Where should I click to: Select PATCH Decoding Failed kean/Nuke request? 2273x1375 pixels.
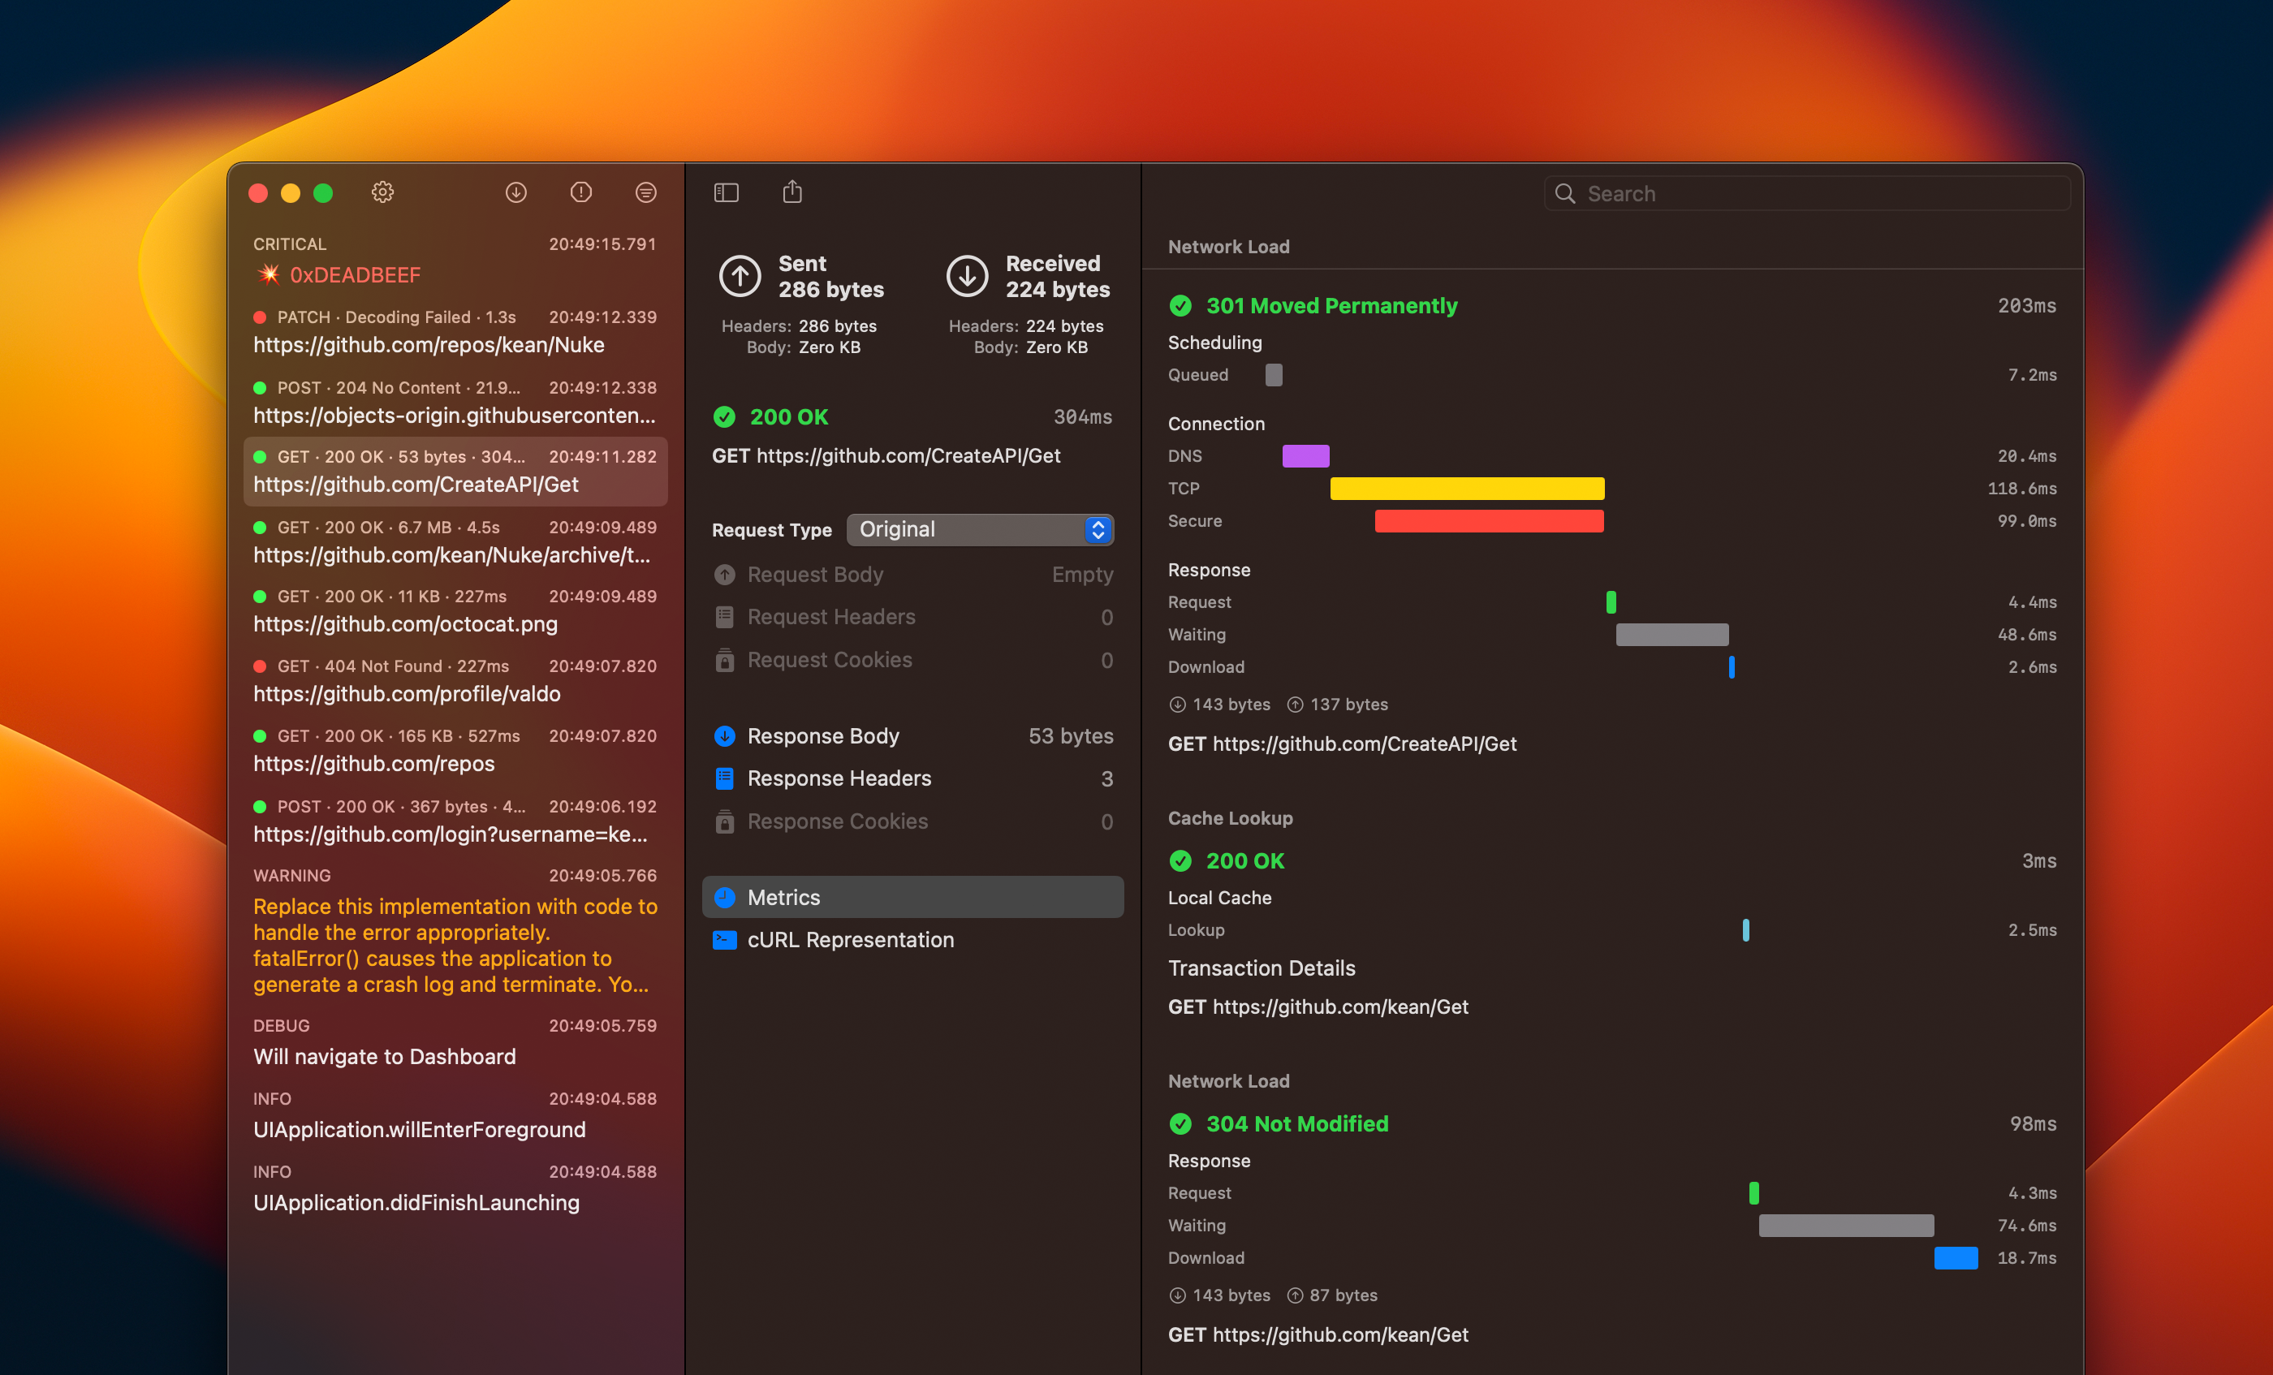point(455,331)
